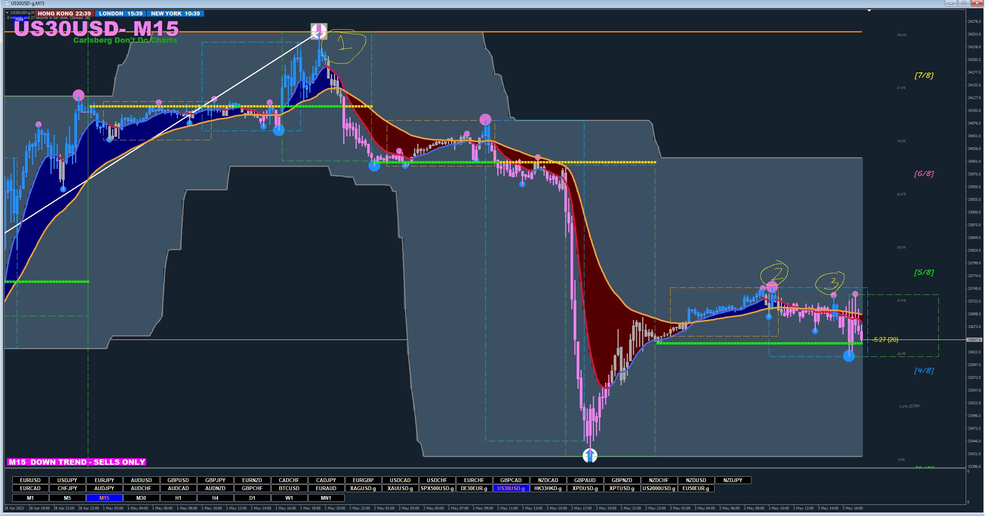Screen dimensions: 985x516
Task: Restore down the chart window
Action: 964,3
